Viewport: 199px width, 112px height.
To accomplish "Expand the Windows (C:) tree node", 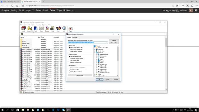I will [x=97, y=64].
